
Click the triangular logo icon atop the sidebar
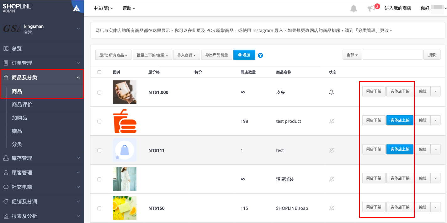click(x=77, y=8)
